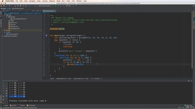The height and width of the screenshot is (109, 195).
Task: Select modules.xml in project tree
Action: pyautogui.click(x=13, y=26)
